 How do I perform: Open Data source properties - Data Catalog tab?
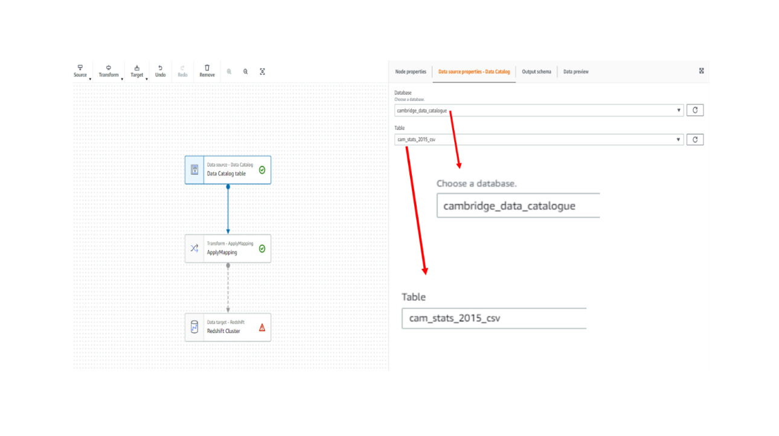pyautogui.click(x=474, y=72)
